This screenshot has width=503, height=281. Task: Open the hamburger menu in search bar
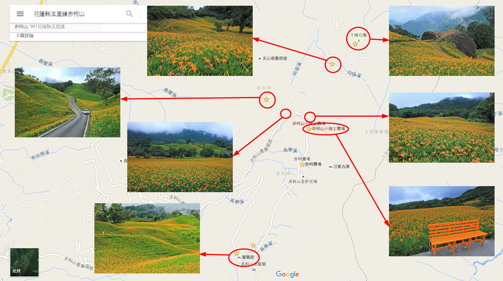[20, 14]
